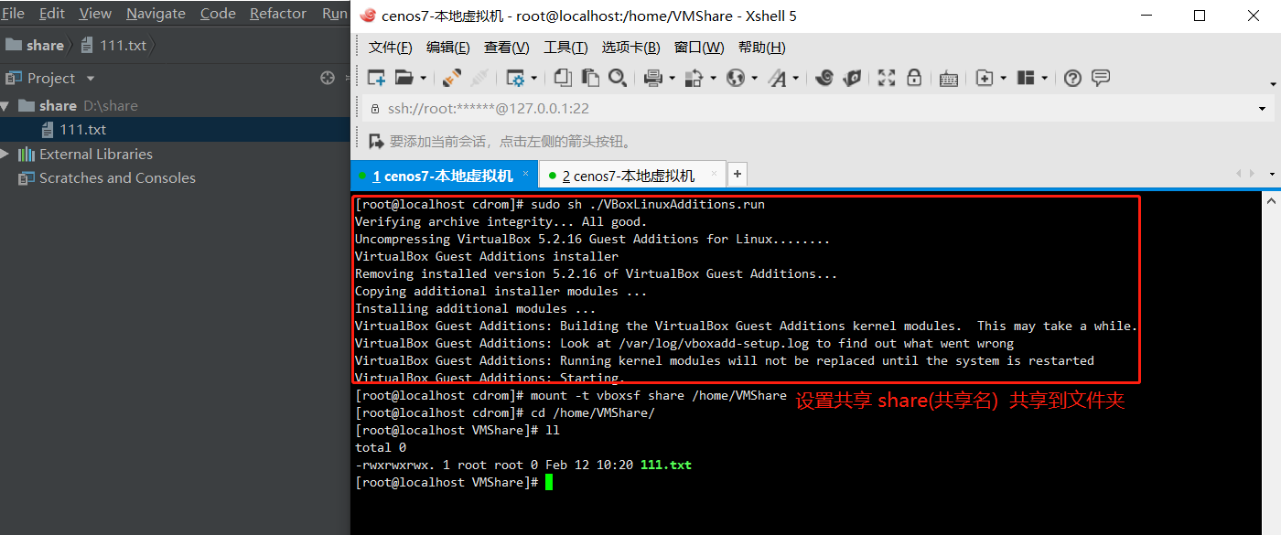Click the Help question mark icon
Image resolution: width=1281 pixels, height=535 pixels.
pos(1073,78)
